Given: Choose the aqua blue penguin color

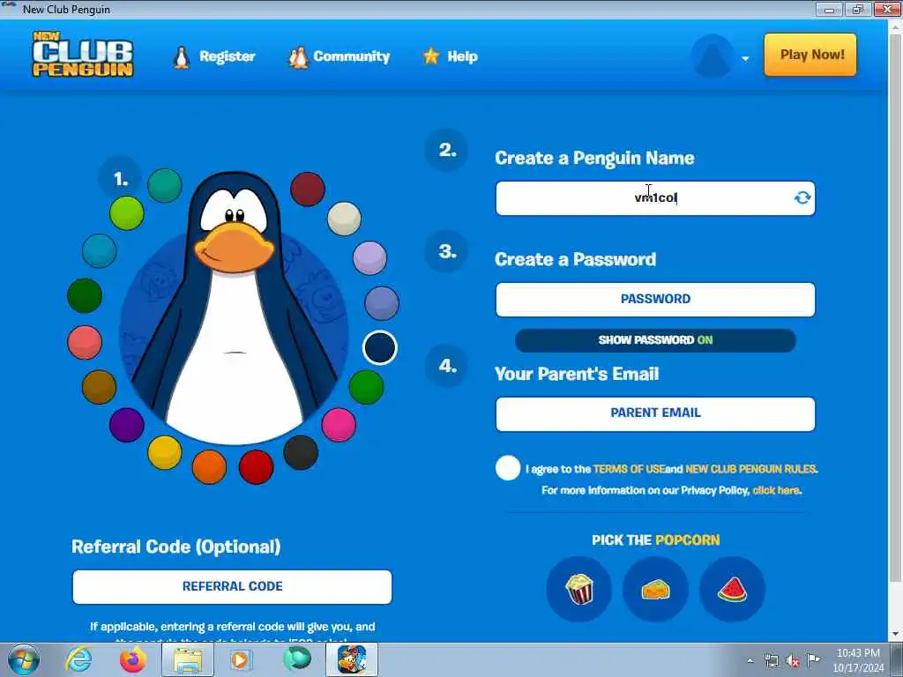Looking at the screenshot, I should click(x=99, y=250).
